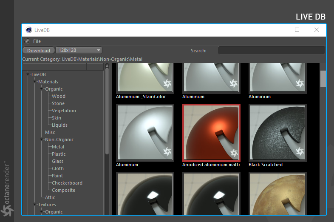Open the 128x128 thumbnail size dropdown

click(x=79, y=50)
